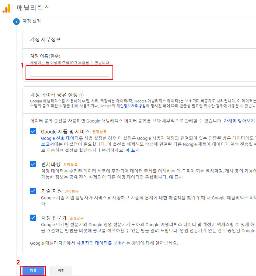This screenshot has height=276, width=256.
Task: Toggle the 벤치마킹 checkbox
Action: [x=33, y=164]
